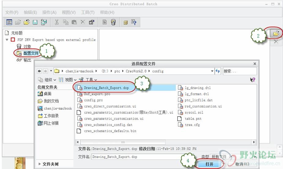Select 输出 tree item
283x169 pixels.
pos(28,60)
